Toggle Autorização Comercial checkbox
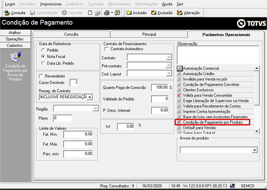This screenshot has width=267, height=190. click(179, 68)
